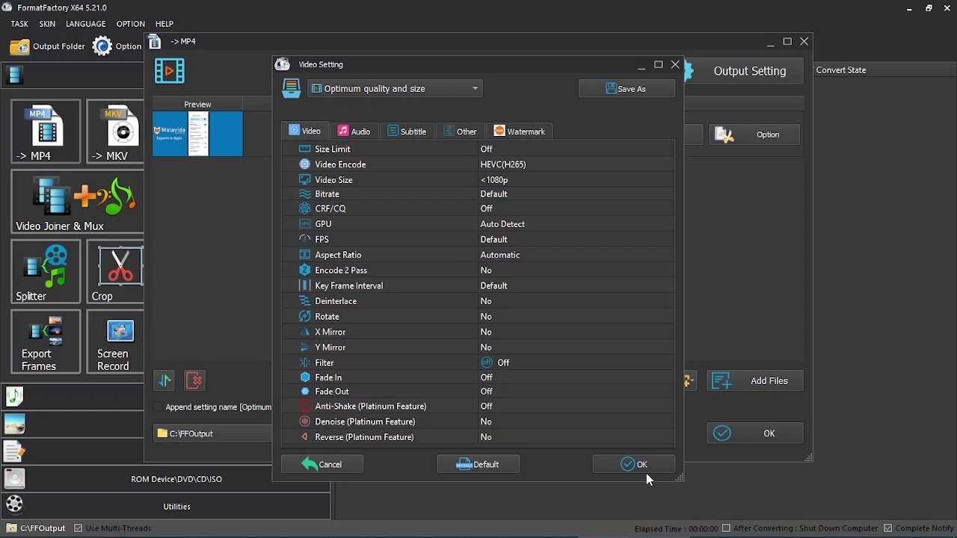
Task: Click the HEVC(H265) value cell
Action: [x=576, y=164]
